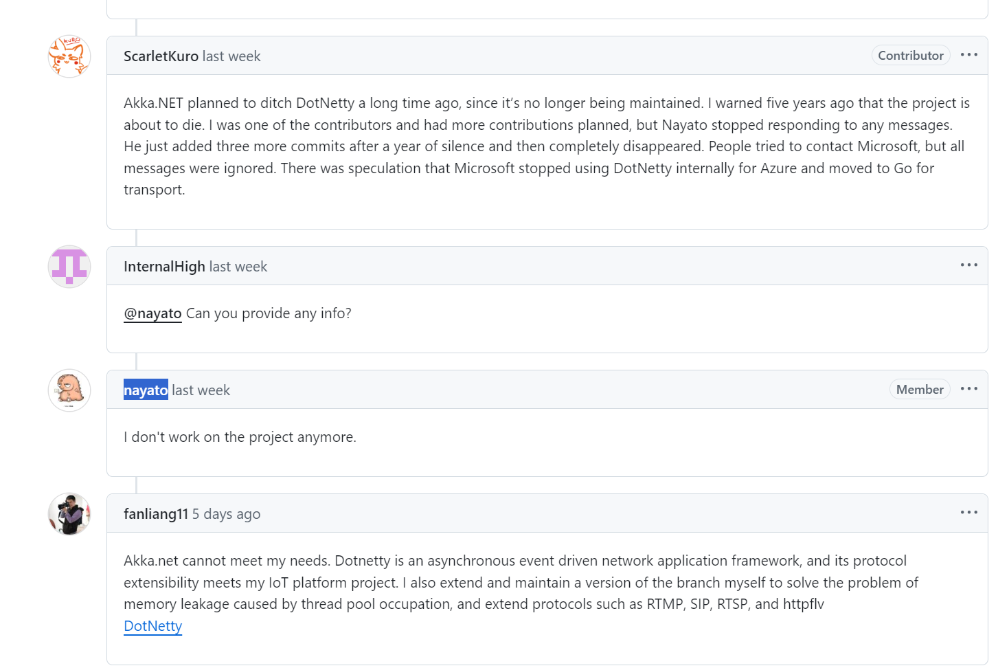Viewport: 998px width, 668px height.
Task: Follow the @nayato mention link
Action: click(x=152, y=313)
